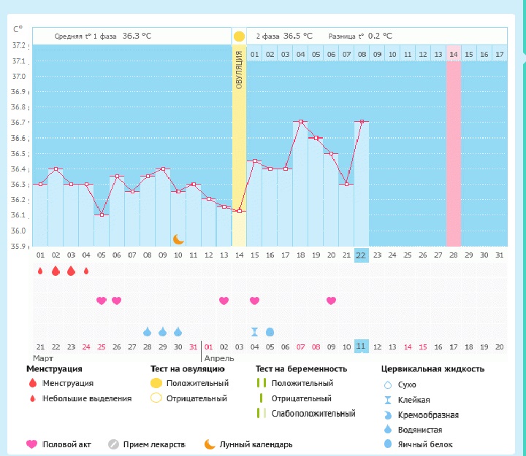Click the Прием лекарств legend icon
This screenshot has width=526, height=456.
(113, 444)
